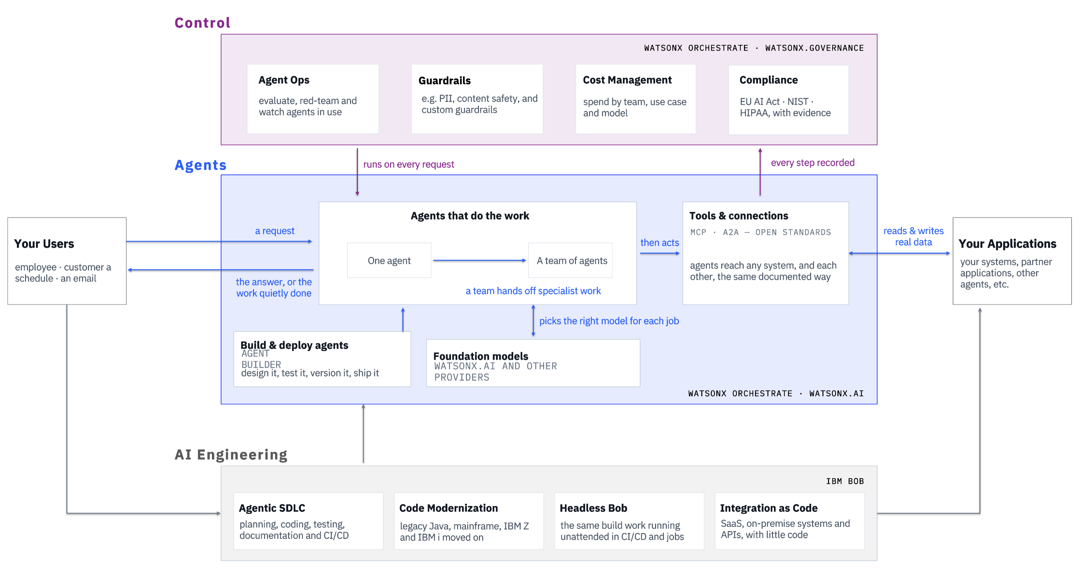1081x576 pixels.
Task: Open the Tools & connections card
Action: [765, 253]
